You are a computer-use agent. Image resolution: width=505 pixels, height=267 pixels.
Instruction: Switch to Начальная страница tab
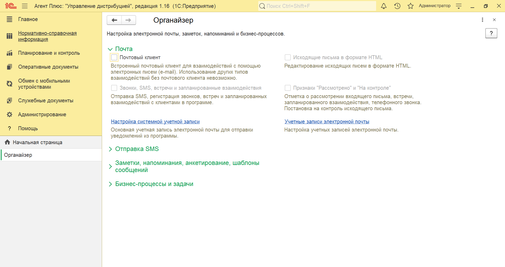click(x=51, y=142)
